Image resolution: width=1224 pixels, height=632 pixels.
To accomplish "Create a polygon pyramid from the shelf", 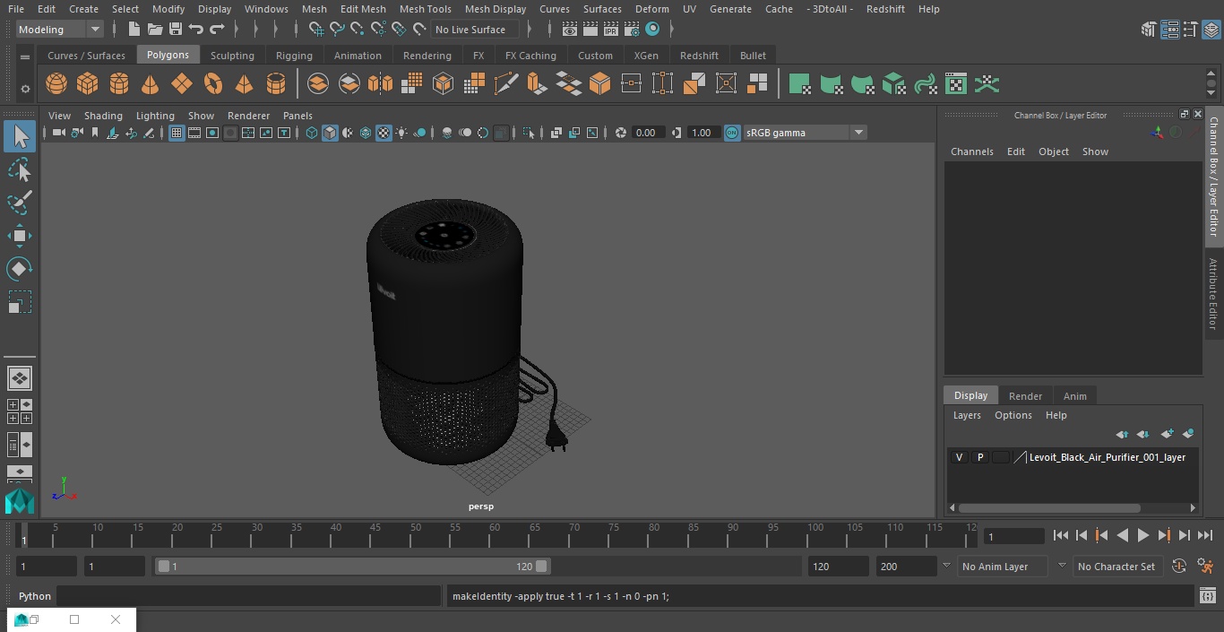I will click(245, 84).
